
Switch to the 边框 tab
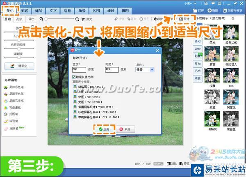coord(68,11)
